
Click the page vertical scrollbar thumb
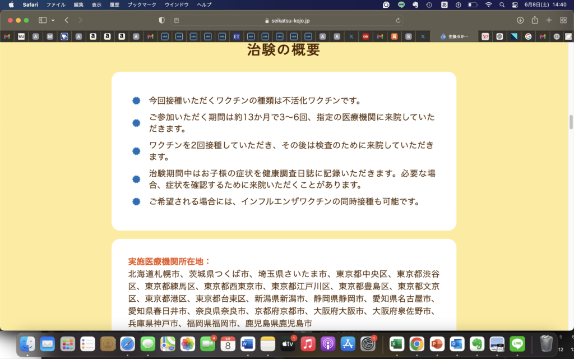[x=571, y=122]
